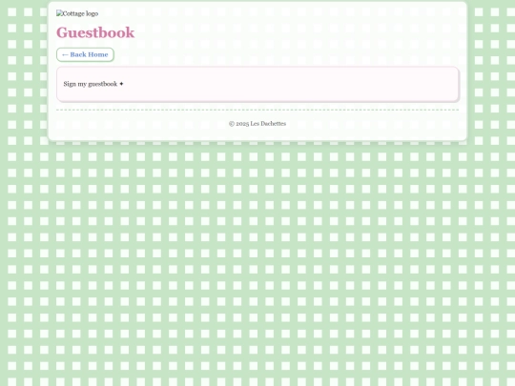Click the © 2025 Les Duchettes footer text
Viewport: 515px width, 386px height.
[x=257, y=124]
